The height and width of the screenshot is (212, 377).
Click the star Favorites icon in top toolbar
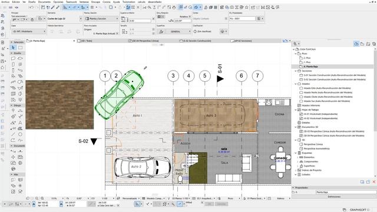246,8
